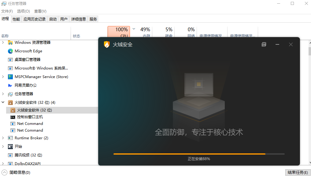311x180 pixels.
Task: Switch to the 服务 tab
Action: 93,19
